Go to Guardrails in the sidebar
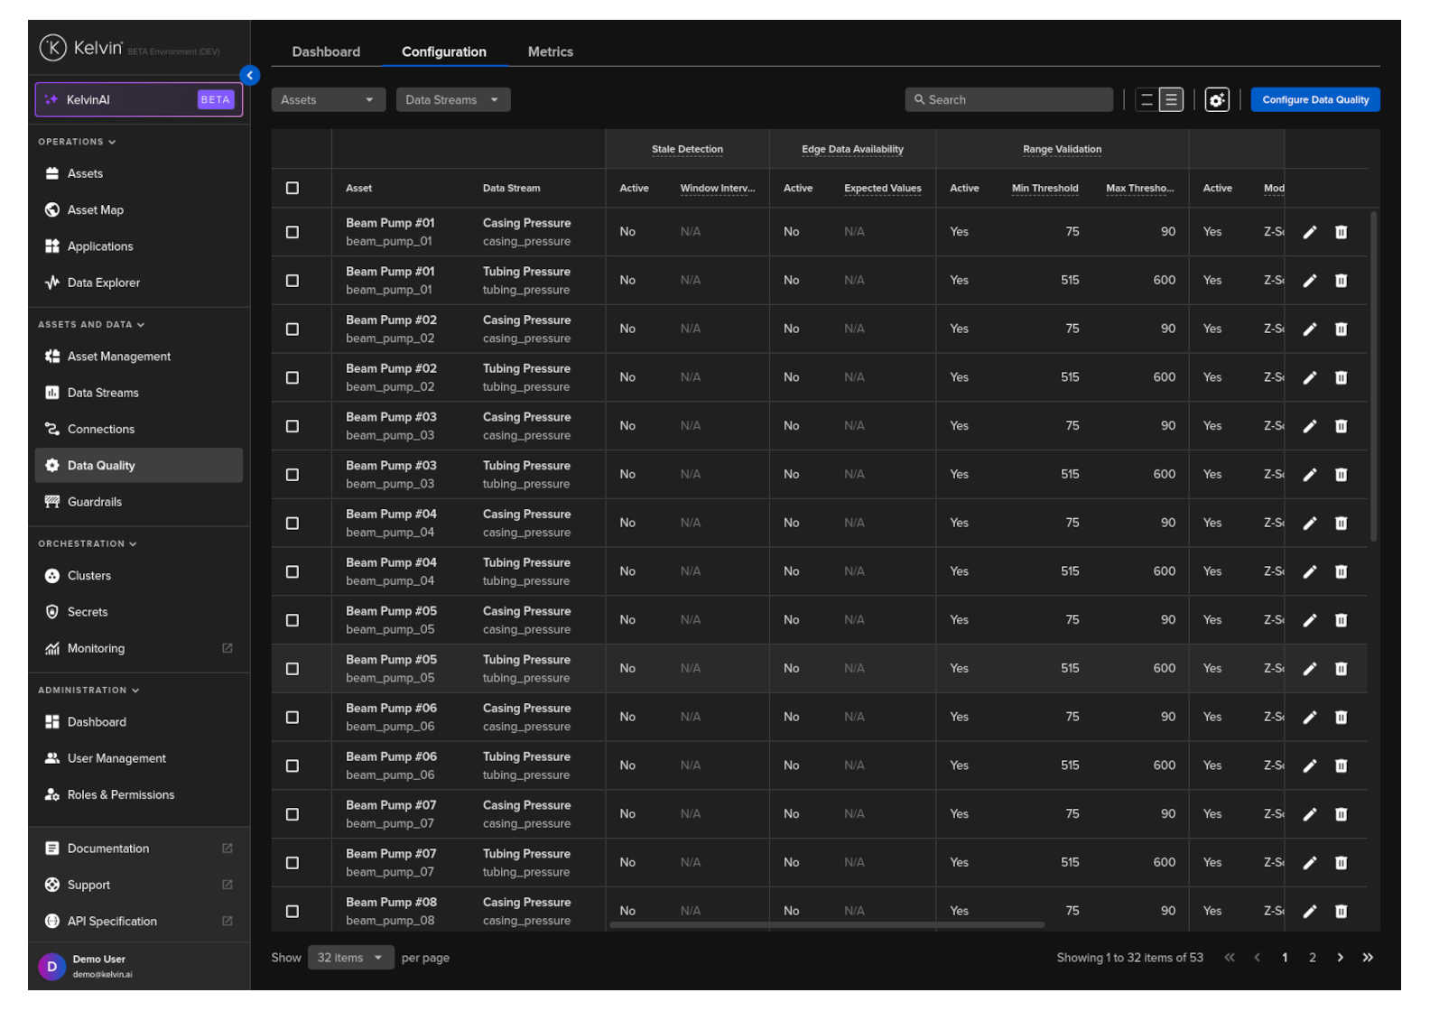 (x=94, y=502)
